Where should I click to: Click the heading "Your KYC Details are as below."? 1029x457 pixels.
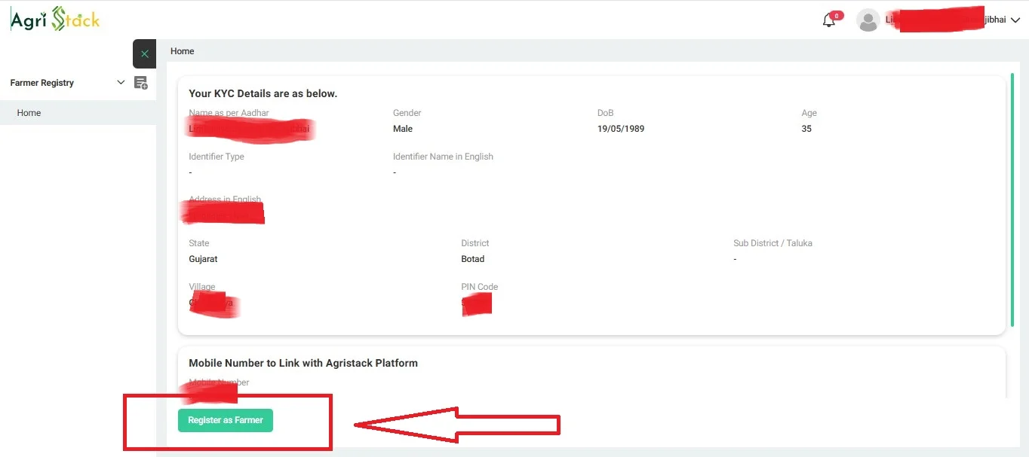tap(263, 93)
